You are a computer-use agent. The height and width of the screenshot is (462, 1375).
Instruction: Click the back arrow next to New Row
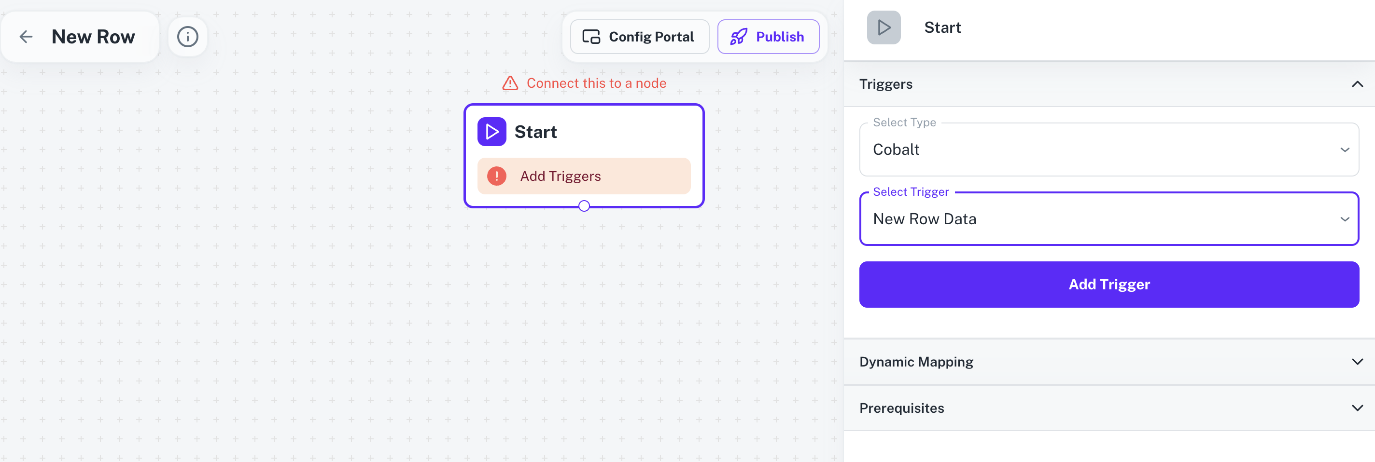coord(26,36)
